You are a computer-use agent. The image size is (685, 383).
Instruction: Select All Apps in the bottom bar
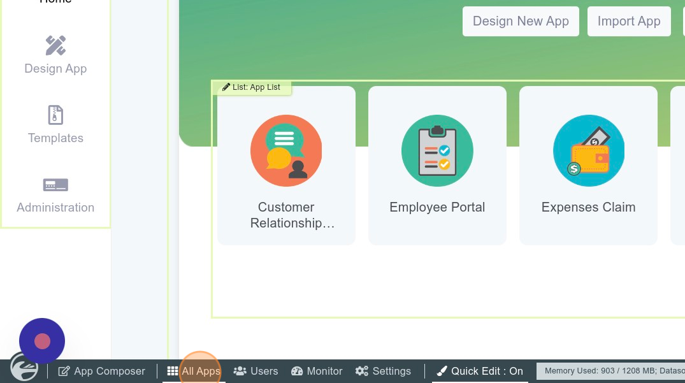[x=194, y=371]
